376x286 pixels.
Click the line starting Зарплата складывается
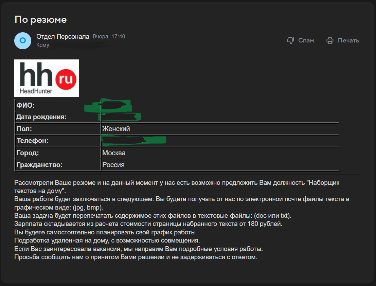pyautogui.click(x=148, y=224)
